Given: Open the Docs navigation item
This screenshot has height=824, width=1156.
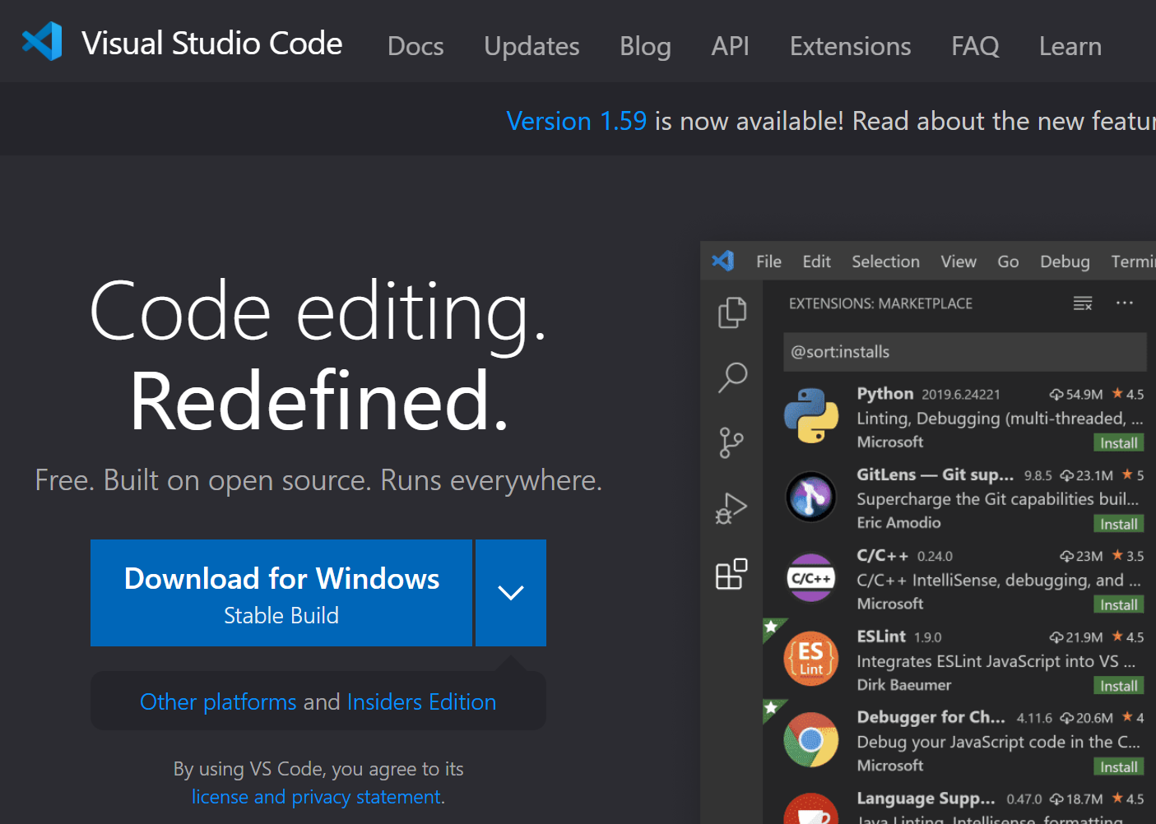Looking at the screenshot, I should tap(416, 46).
